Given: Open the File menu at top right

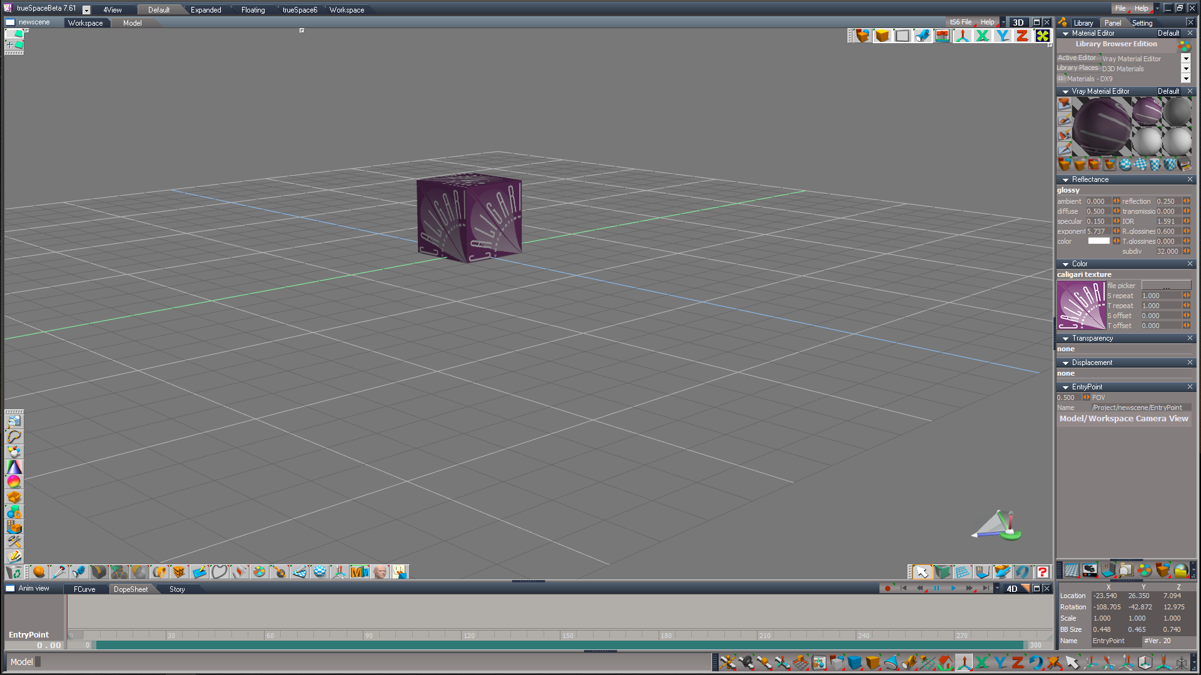Looking at the screenshot, I should point(1120,9).
